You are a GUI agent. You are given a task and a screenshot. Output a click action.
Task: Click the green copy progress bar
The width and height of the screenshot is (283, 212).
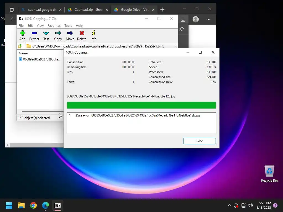[x=141, y=105]
